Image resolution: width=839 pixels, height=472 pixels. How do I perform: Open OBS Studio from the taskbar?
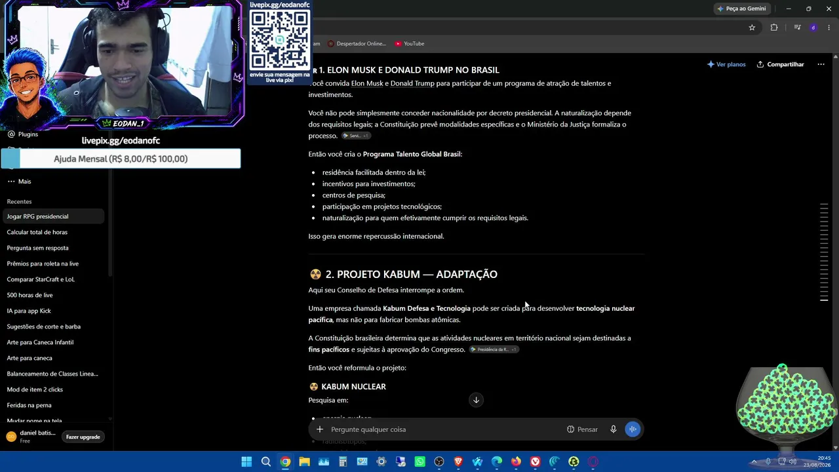point(439,462)
